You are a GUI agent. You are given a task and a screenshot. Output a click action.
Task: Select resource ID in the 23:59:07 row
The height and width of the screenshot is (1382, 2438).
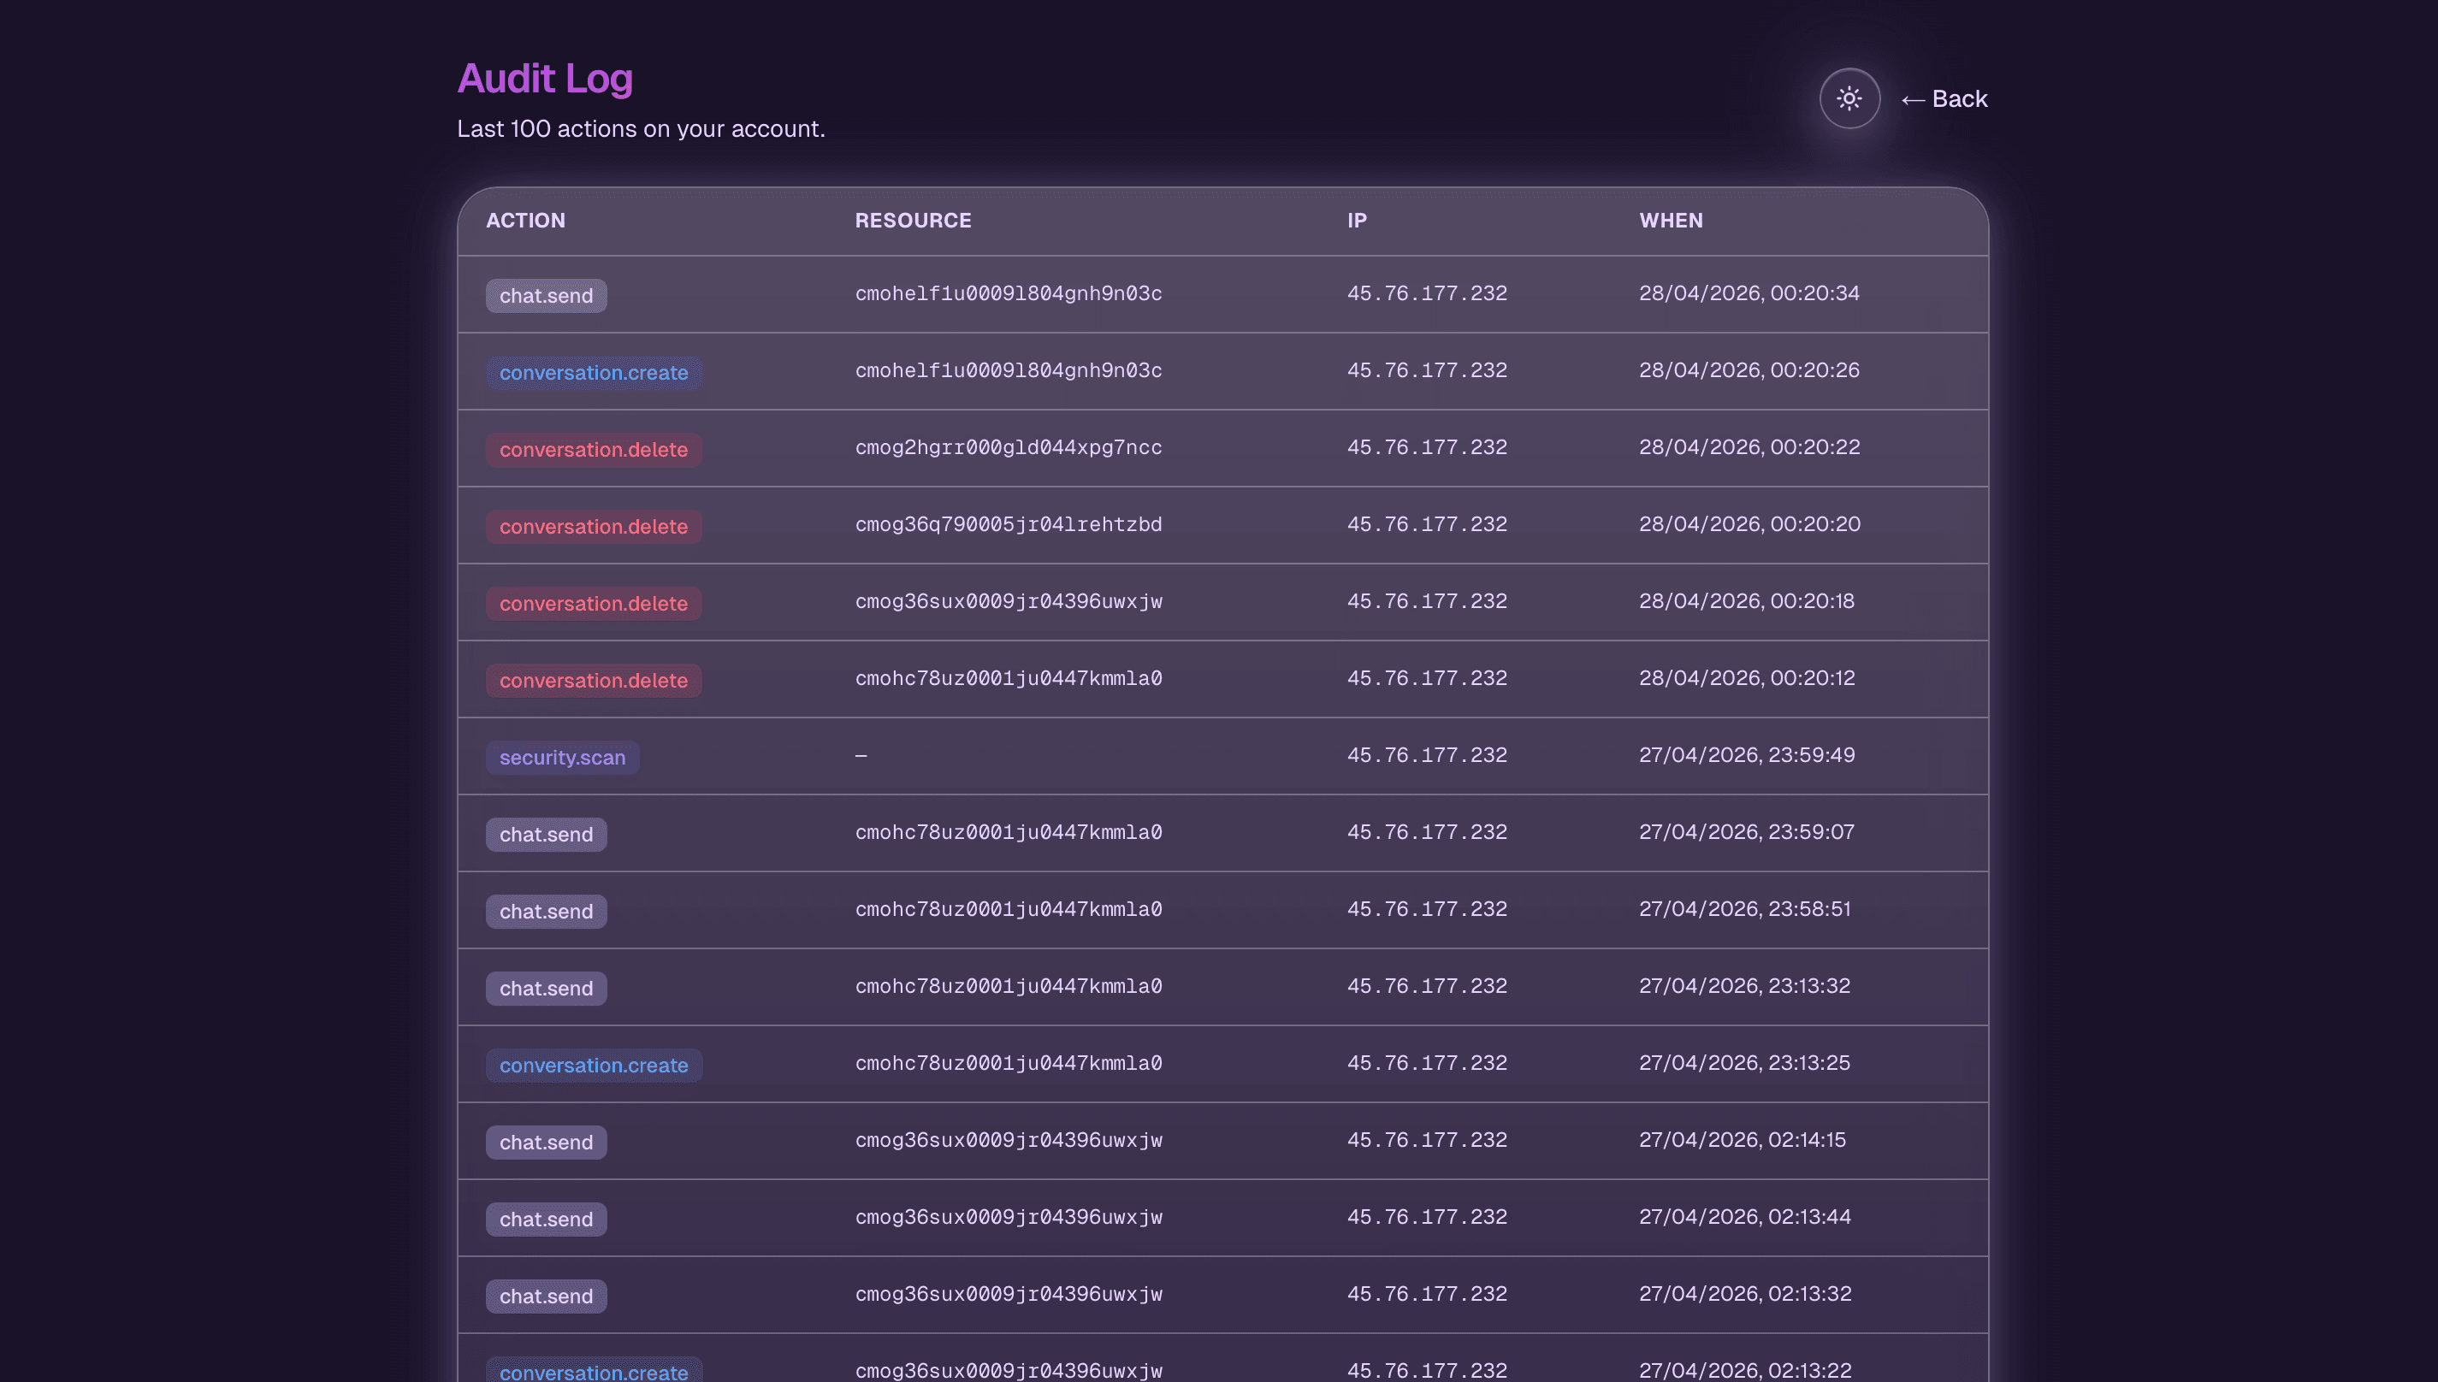click(x=1009, y=831)
